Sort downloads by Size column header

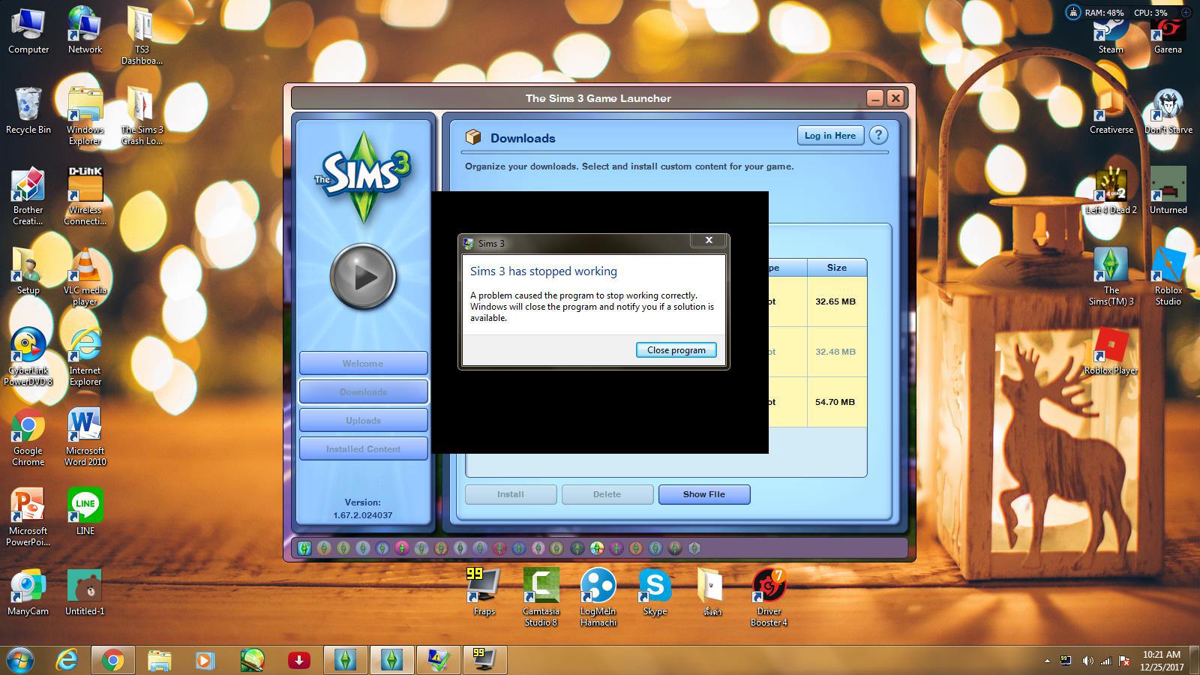point(837,268)
